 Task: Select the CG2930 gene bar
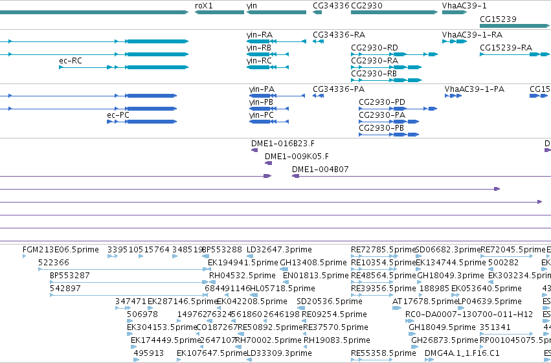click(x=394, y=12)
